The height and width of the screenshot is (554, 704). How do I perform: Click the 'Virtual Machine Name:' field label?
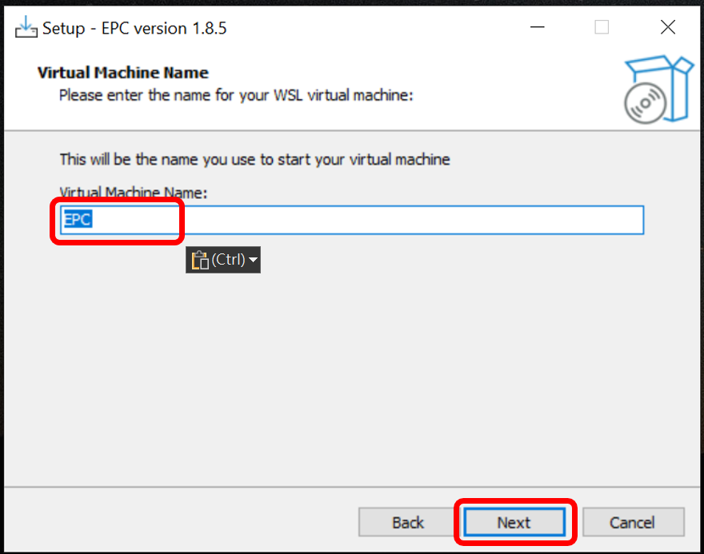click(x=134, y=193)
